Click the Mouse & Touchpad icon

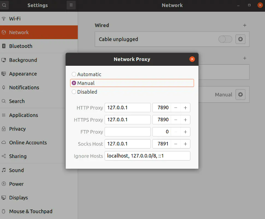click(x=4, y=211)
